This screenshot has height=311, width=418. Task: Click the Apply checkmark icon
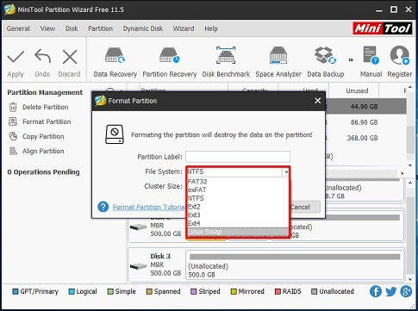point(16,57)
